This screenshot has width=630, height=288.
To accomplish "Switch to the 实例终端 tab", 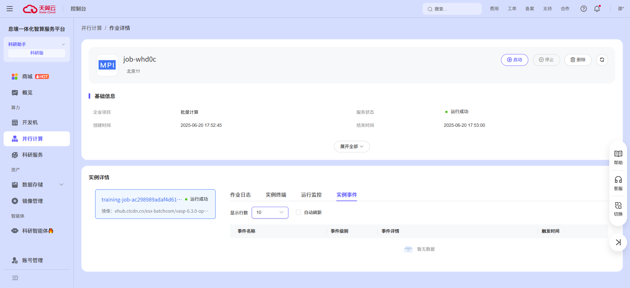I will (x=276, y=195).
